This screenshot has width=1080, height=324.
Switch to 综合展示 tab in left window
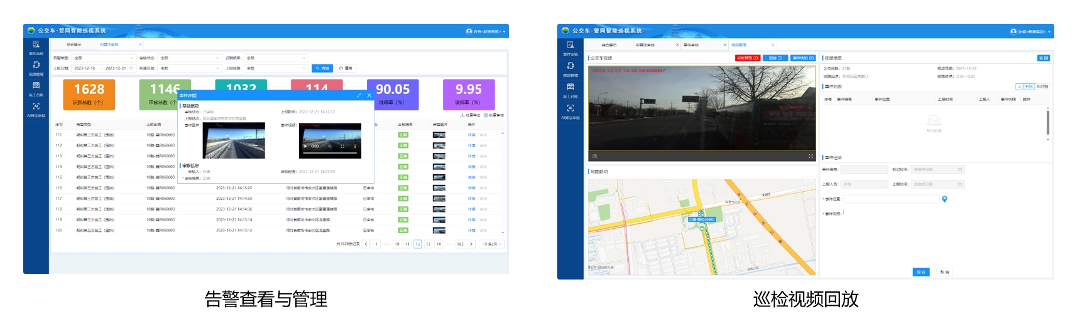point(74,44)
